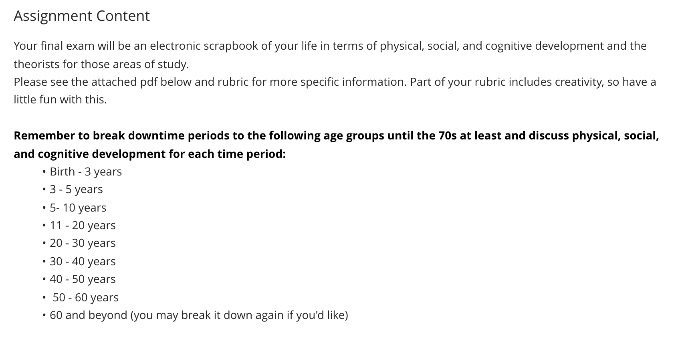Click the Assignment Content heading

(x=82, y=16)
